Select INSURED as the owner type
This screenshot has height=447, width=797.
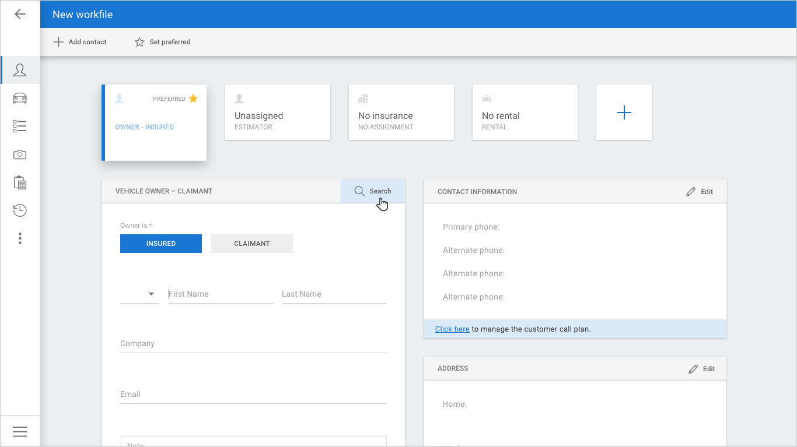coord(161,244)
